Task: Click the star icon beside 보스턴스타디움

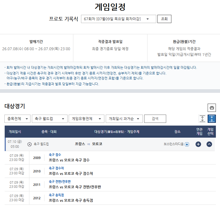Action: coord(187,144)
